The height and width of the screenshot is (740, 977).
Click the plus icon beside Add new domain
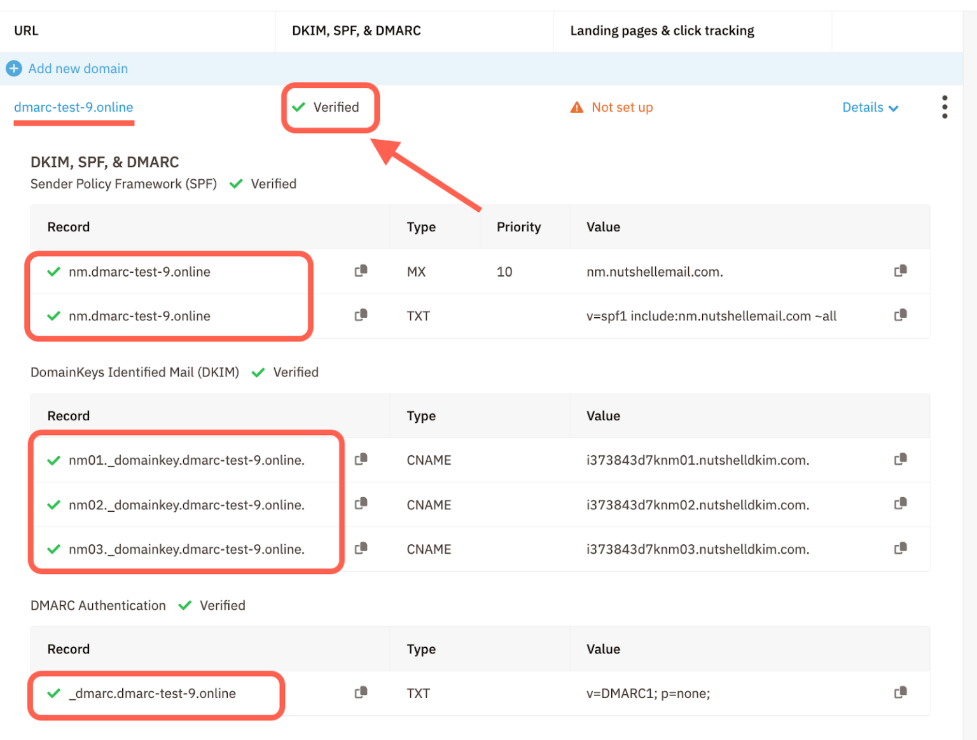[x=14, y=68]
